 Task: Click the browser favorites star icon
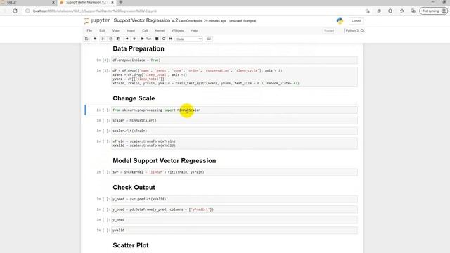coord(401,11)
